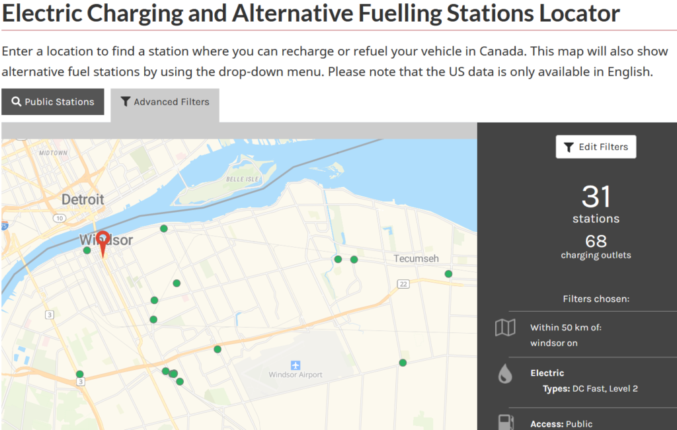Click the 68 charging outlets count

tap(596, 246)
